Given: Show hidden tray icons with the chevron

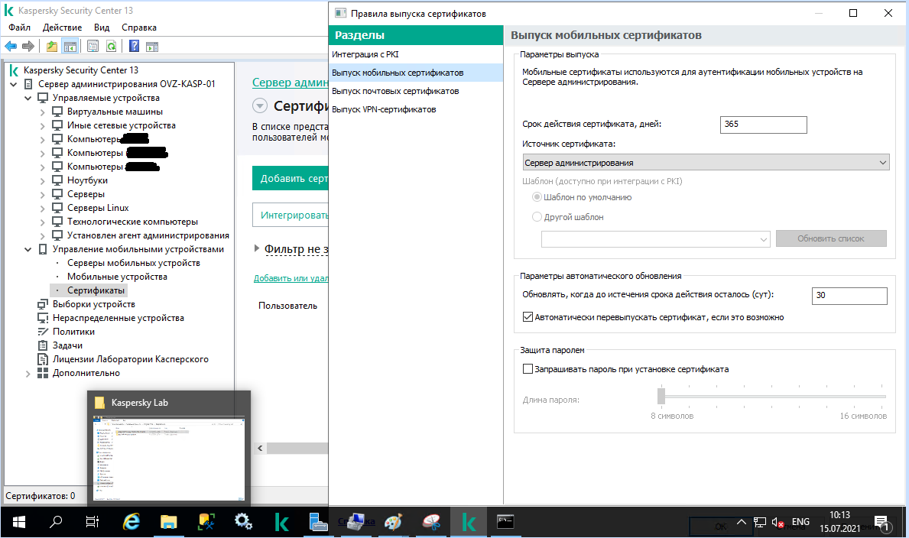Looking at the screenshot, I should click(x=741, y=522).
